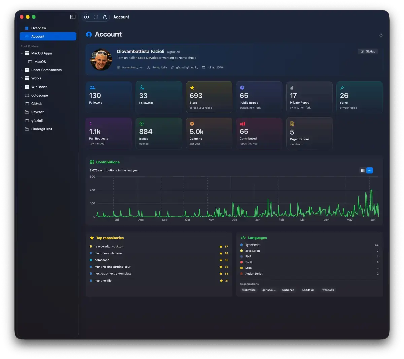Click the TypeScript blue color dot
404x359 pixels.
[x=242, y=245]
